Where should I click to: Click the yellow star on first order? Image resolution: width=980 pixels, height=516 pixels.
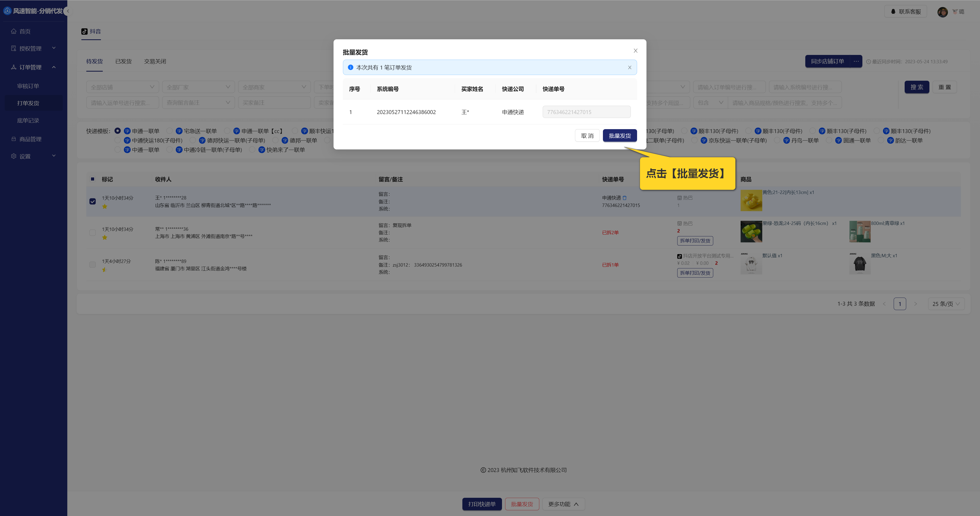105,206
